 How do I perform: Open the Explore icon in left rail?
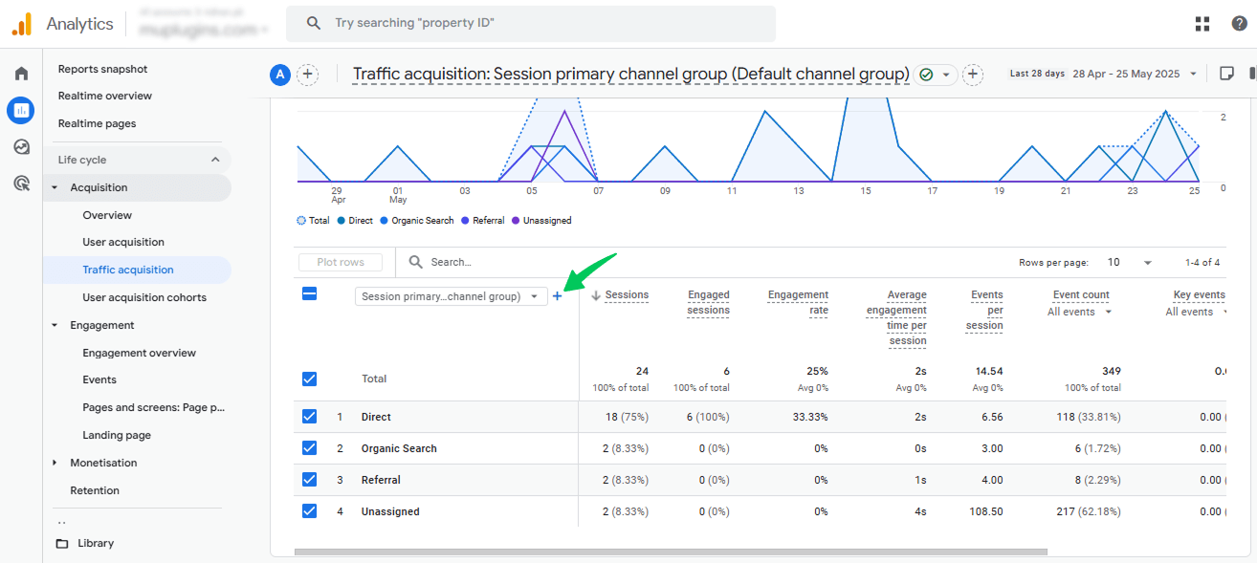pyautogui.click(x=21, y=146)
